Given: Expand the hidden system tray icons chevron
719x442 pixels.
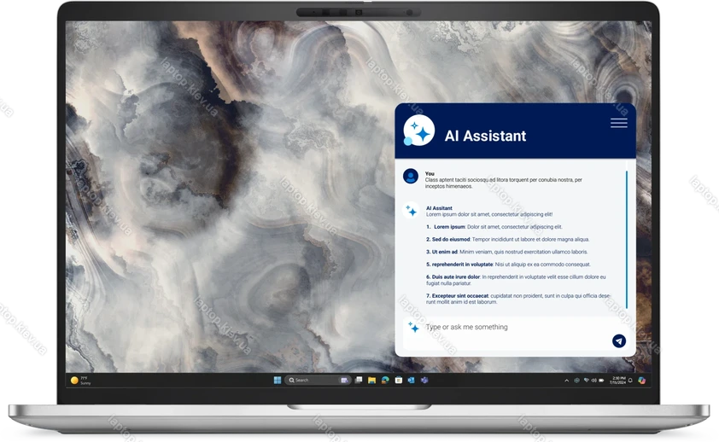Looking at the screenshot, I should pyautogui.click(x=566, y=380).
